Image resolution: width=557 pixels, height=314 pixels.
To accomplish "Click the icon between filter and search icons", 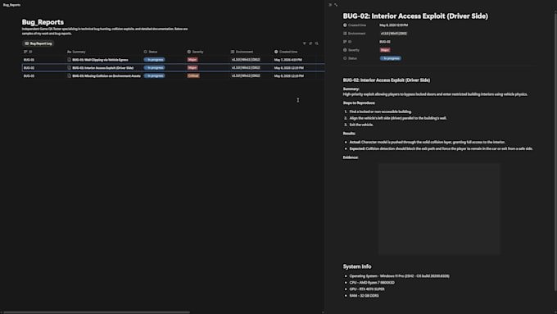I will [x=310, y=43].
